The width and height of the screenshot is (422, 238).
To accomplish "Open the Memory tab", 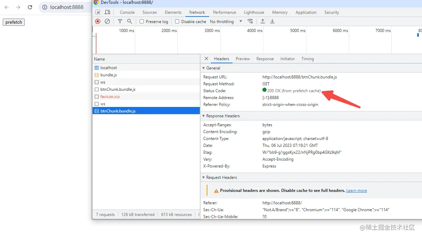I will 280,12.
